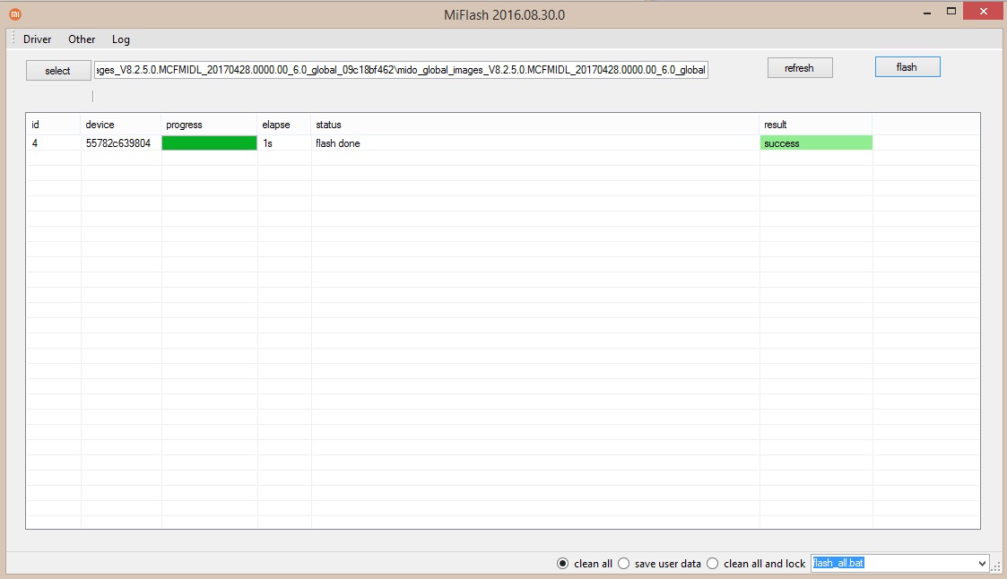
Task: Click the elapse column header
Action: click(284, 125)
